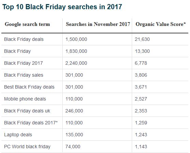This screenshot has width=190, height=153.
Task: Select the 'Google search term' column header
Action: 27,24
